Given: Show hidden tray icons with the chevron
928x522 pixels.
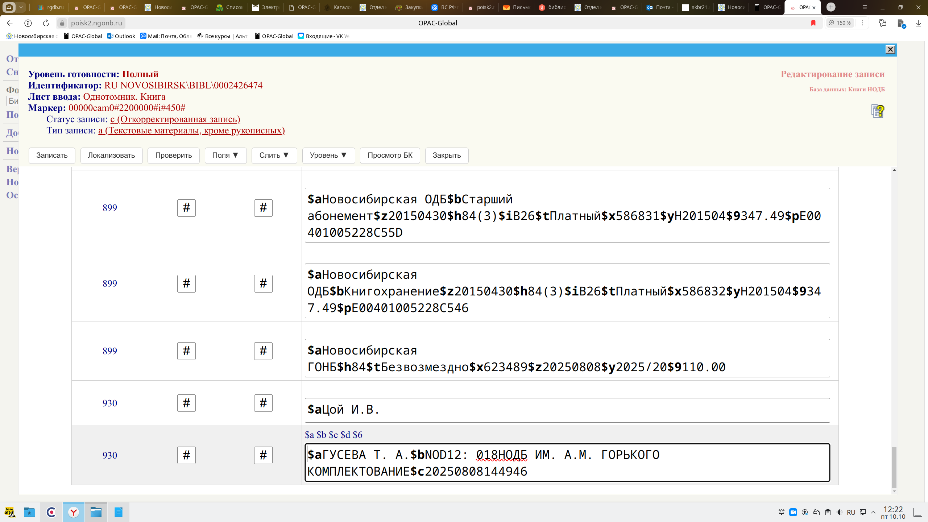Looking at the screenshot, I should pyautogui.click(x=873, y=512).
